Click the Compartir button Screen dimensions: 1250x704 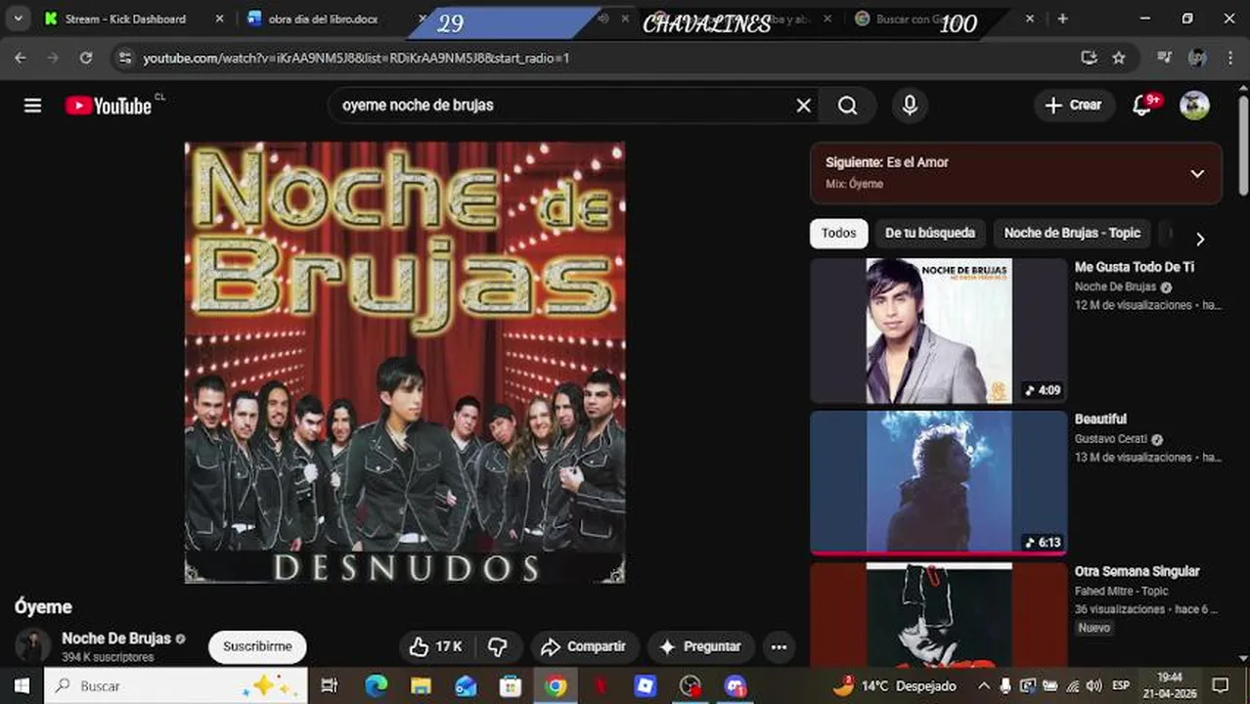[x=584, y=646]
